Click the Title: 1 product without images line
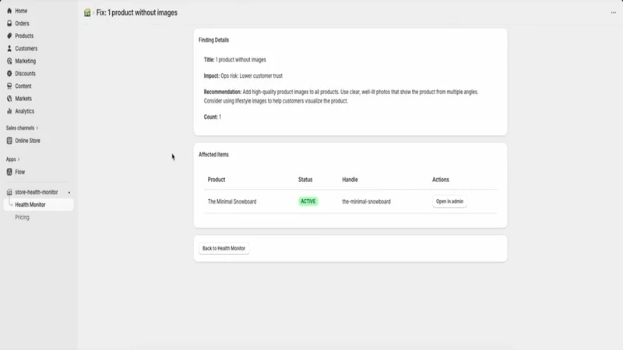The width and height of the screenshot is (623, 350). point(235,60)
